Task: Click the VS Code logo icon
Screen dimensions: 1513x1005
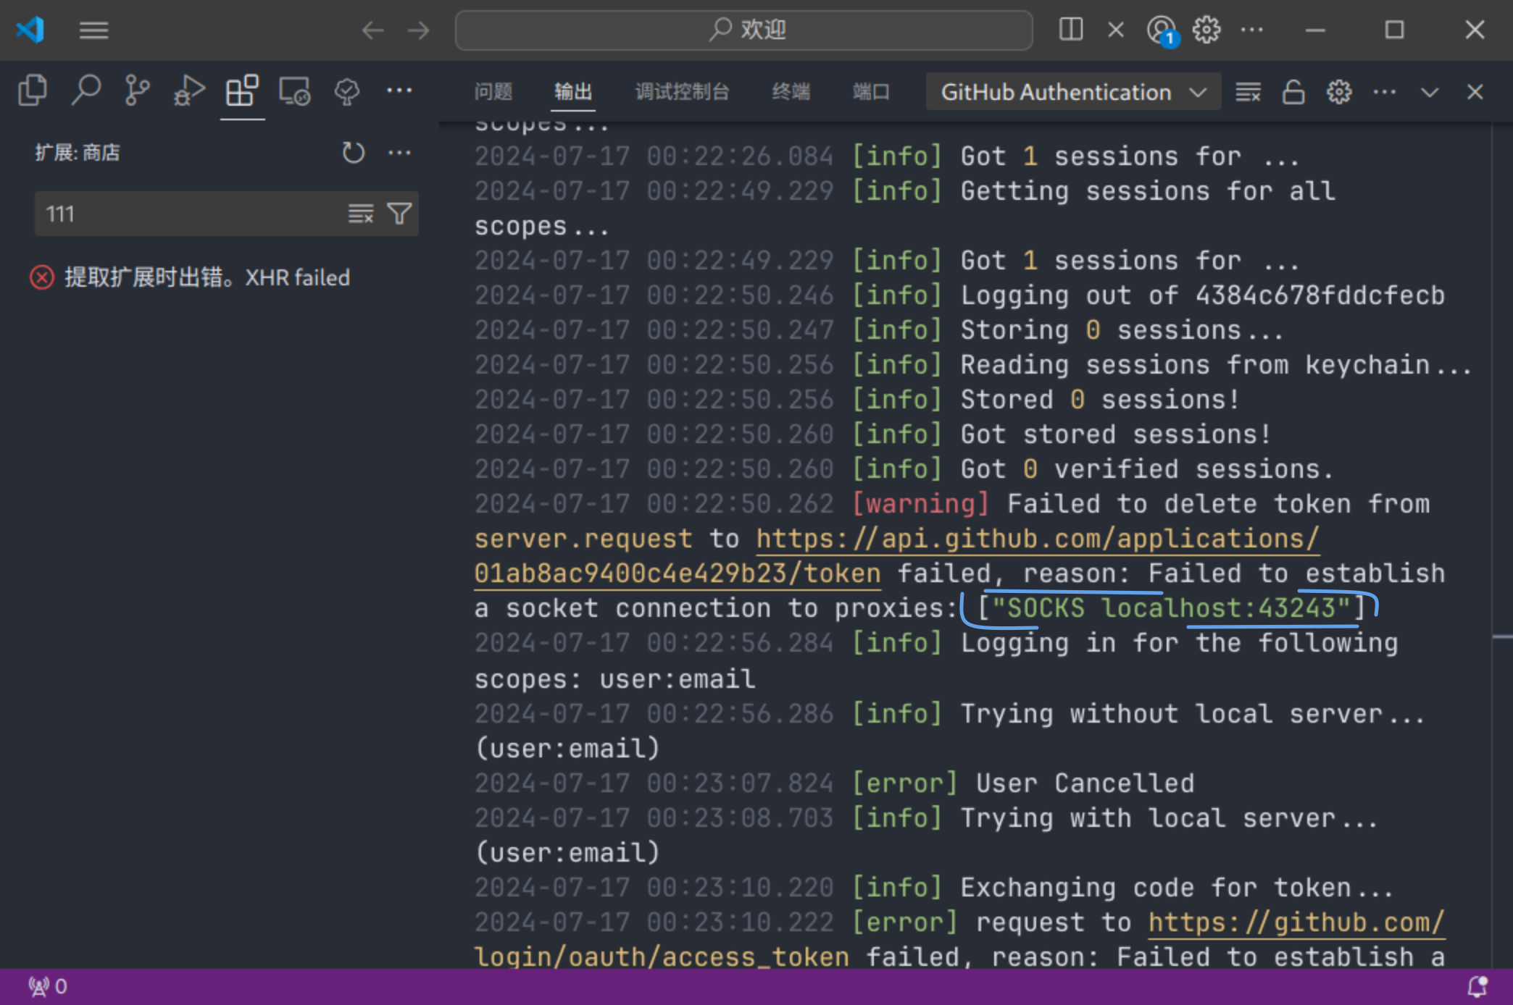Action: (30, 30)
